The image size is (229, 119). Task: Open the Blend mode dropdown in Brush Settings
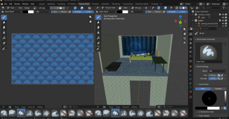[217, 71]
